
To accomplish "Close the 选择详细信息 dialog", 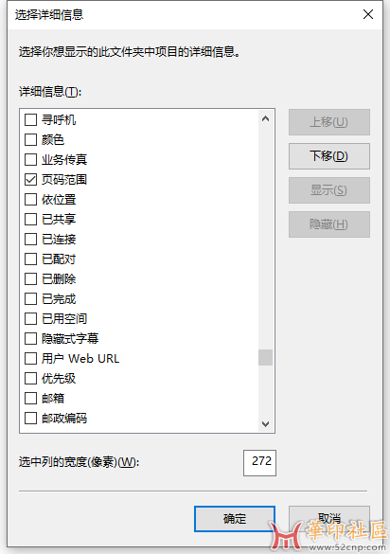I will click(x=368, y=14).
